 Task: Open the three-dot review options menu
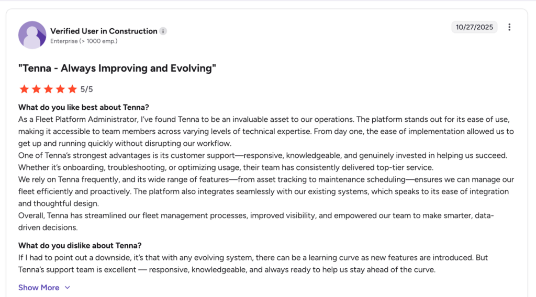[509, 27]
